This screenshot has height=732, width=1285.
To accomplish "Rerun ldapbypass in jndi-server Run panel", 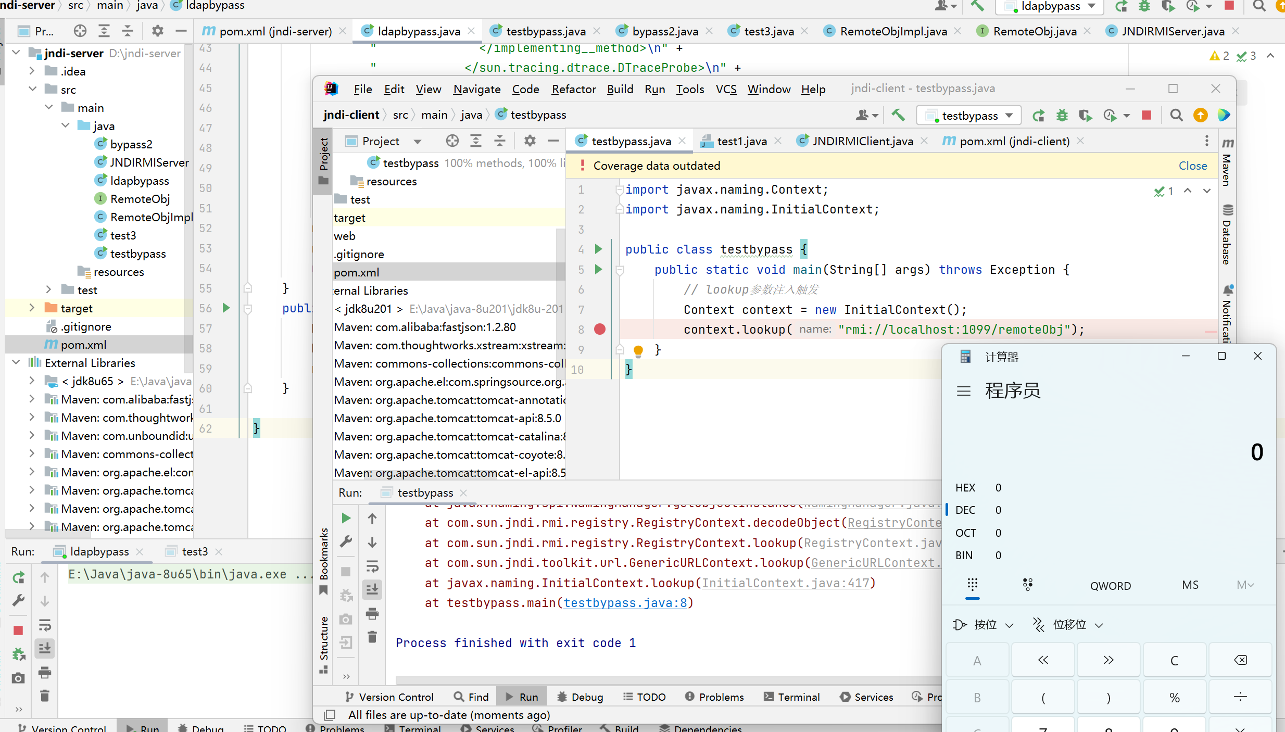I will click(x=18, y=577).
